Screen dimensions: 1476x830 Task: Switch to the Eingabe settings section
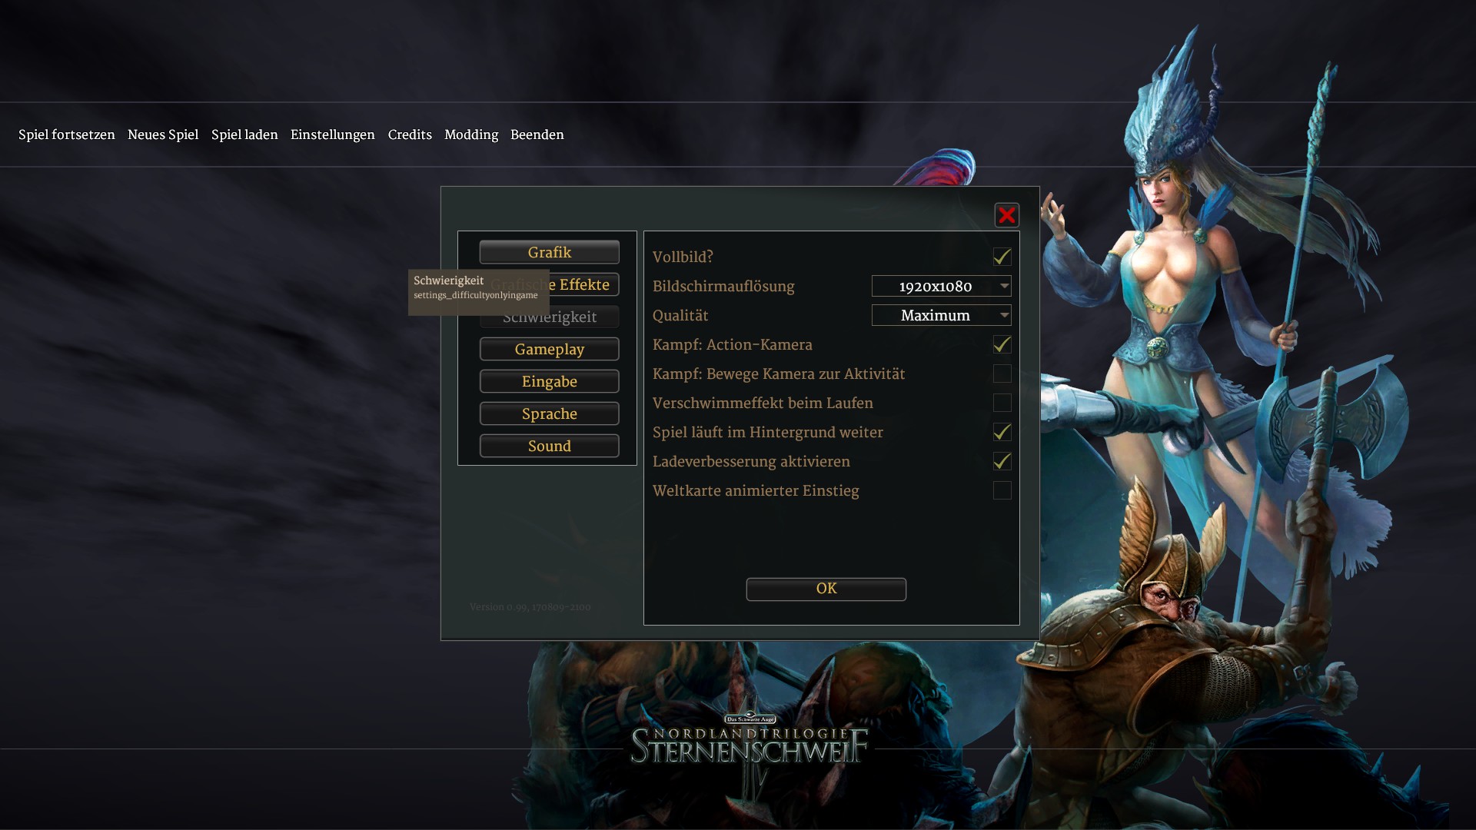click(549, 381)
